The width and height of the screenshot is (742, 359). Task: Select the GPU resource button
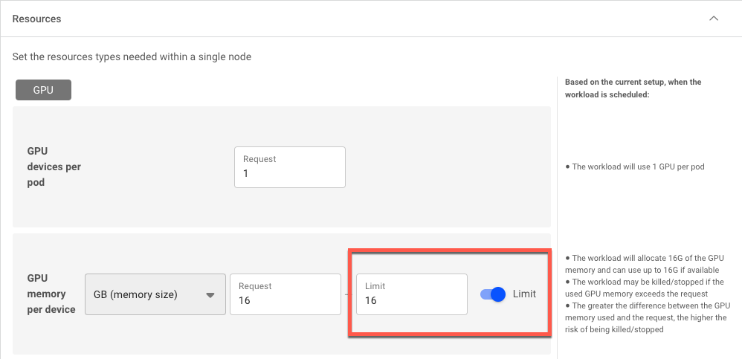coord(44,90)
